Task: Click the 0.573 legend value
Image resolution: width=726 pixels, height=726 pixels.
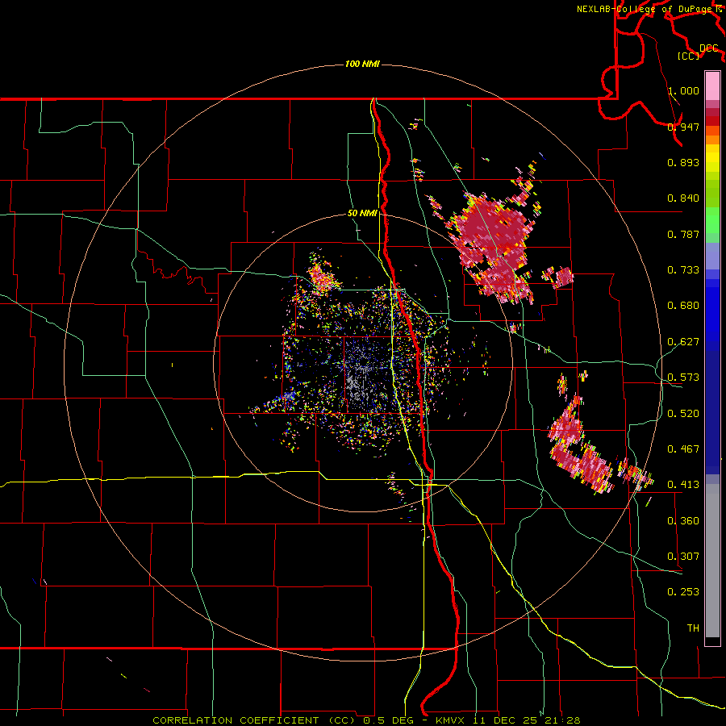Action: pyautogui.click(x=683, y=378)
